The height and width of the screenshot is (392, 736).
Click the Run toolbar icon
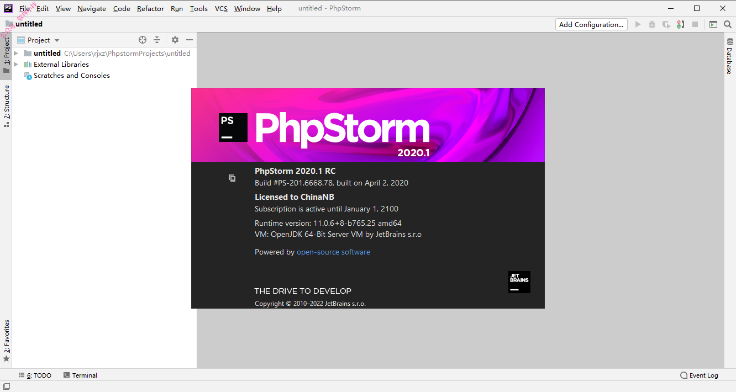tap(638, 24)
